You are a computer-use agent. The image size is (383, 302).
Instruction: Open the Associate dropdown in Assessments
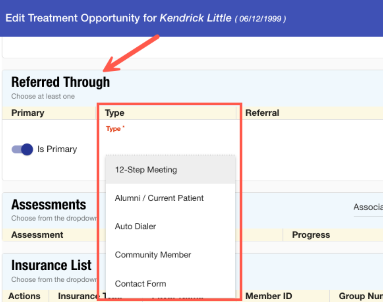368,207
